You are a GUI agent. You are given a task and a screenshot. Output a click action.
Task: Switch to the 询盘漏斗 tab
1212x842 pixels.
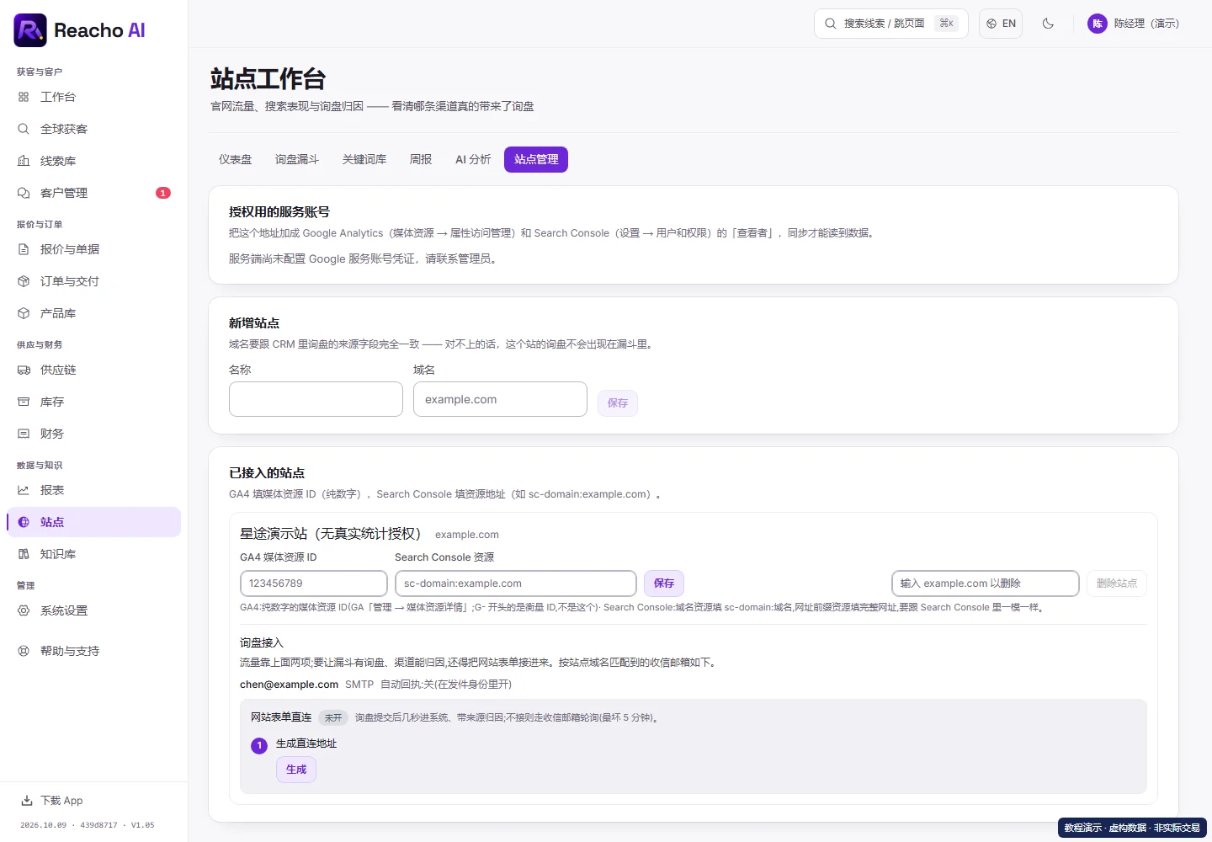[297, 159]
